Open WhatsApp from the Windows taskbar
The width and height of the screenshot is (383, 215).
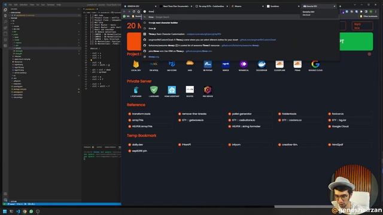pos(31,211)
